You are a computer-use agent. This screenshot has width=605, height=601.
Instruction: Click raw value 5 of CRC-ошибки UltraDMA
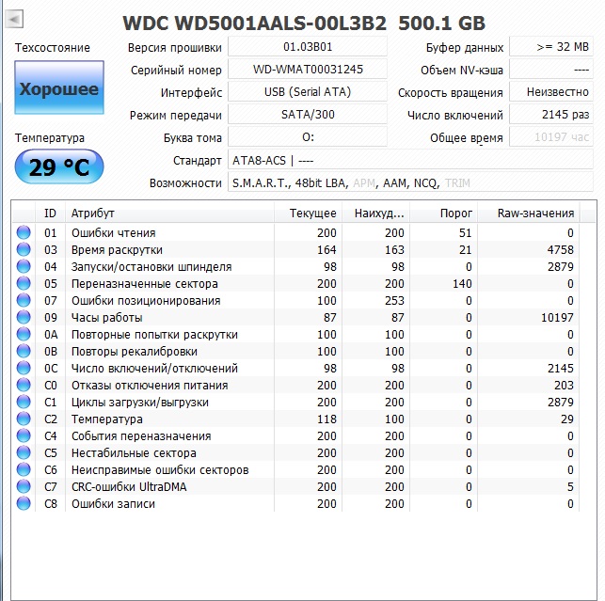[x=570, y=487]
